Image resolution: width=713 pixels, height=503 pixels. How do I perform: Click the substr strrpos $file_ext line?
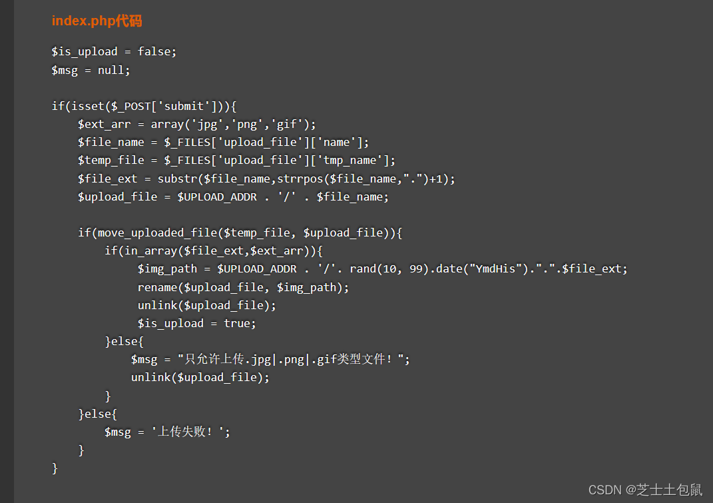[x=266, y=179]
